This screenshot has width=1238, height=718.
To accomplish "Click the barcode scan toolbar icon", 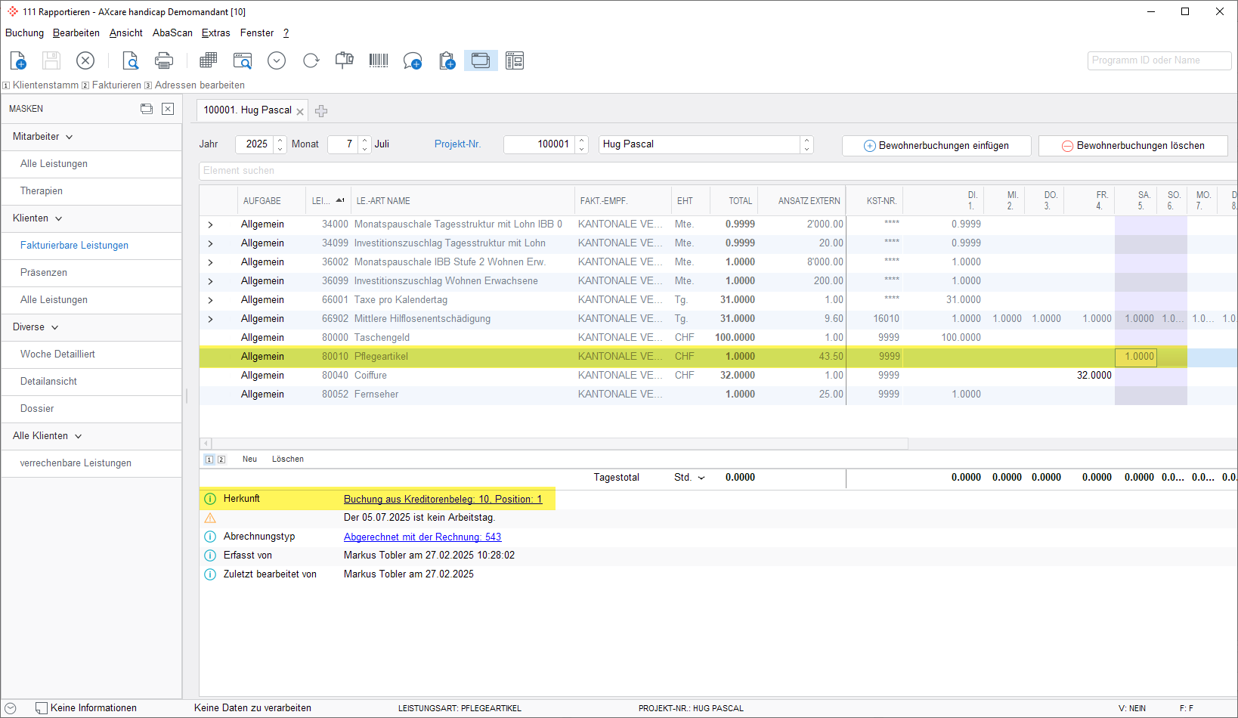I will coord(379,60).
